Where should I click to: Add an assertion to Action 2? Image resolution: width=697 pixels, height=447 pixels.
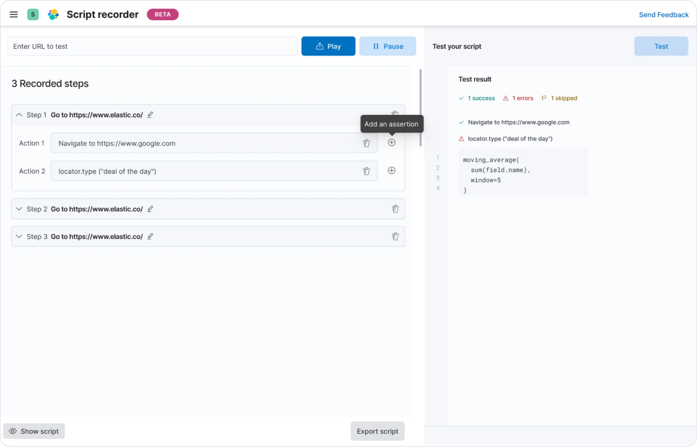coord(392,170)
